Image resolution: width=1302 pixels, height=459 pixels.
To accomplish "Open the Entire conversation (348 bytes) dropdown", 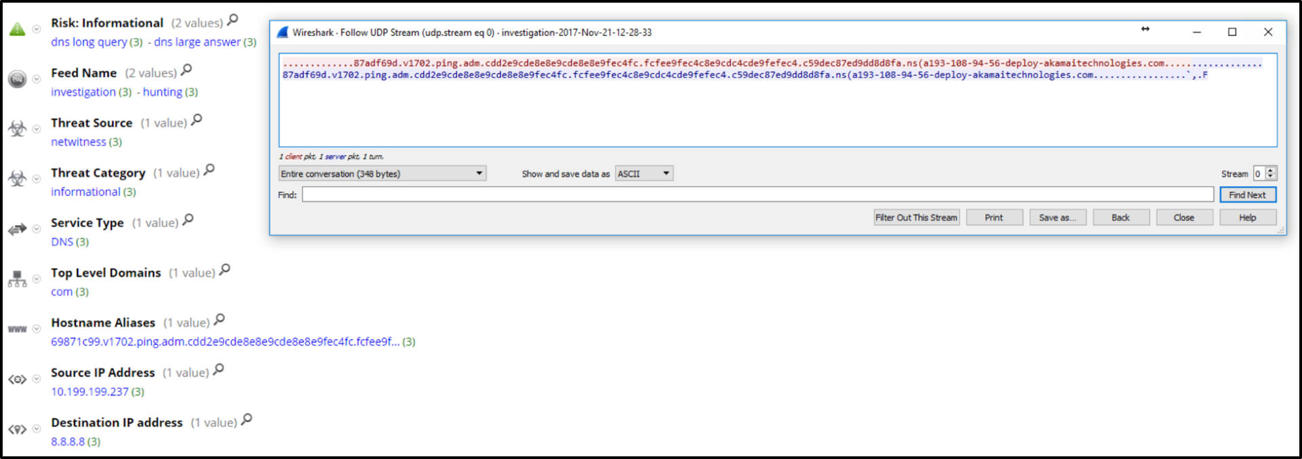I will pyautogui.click(x=382, y=174).
